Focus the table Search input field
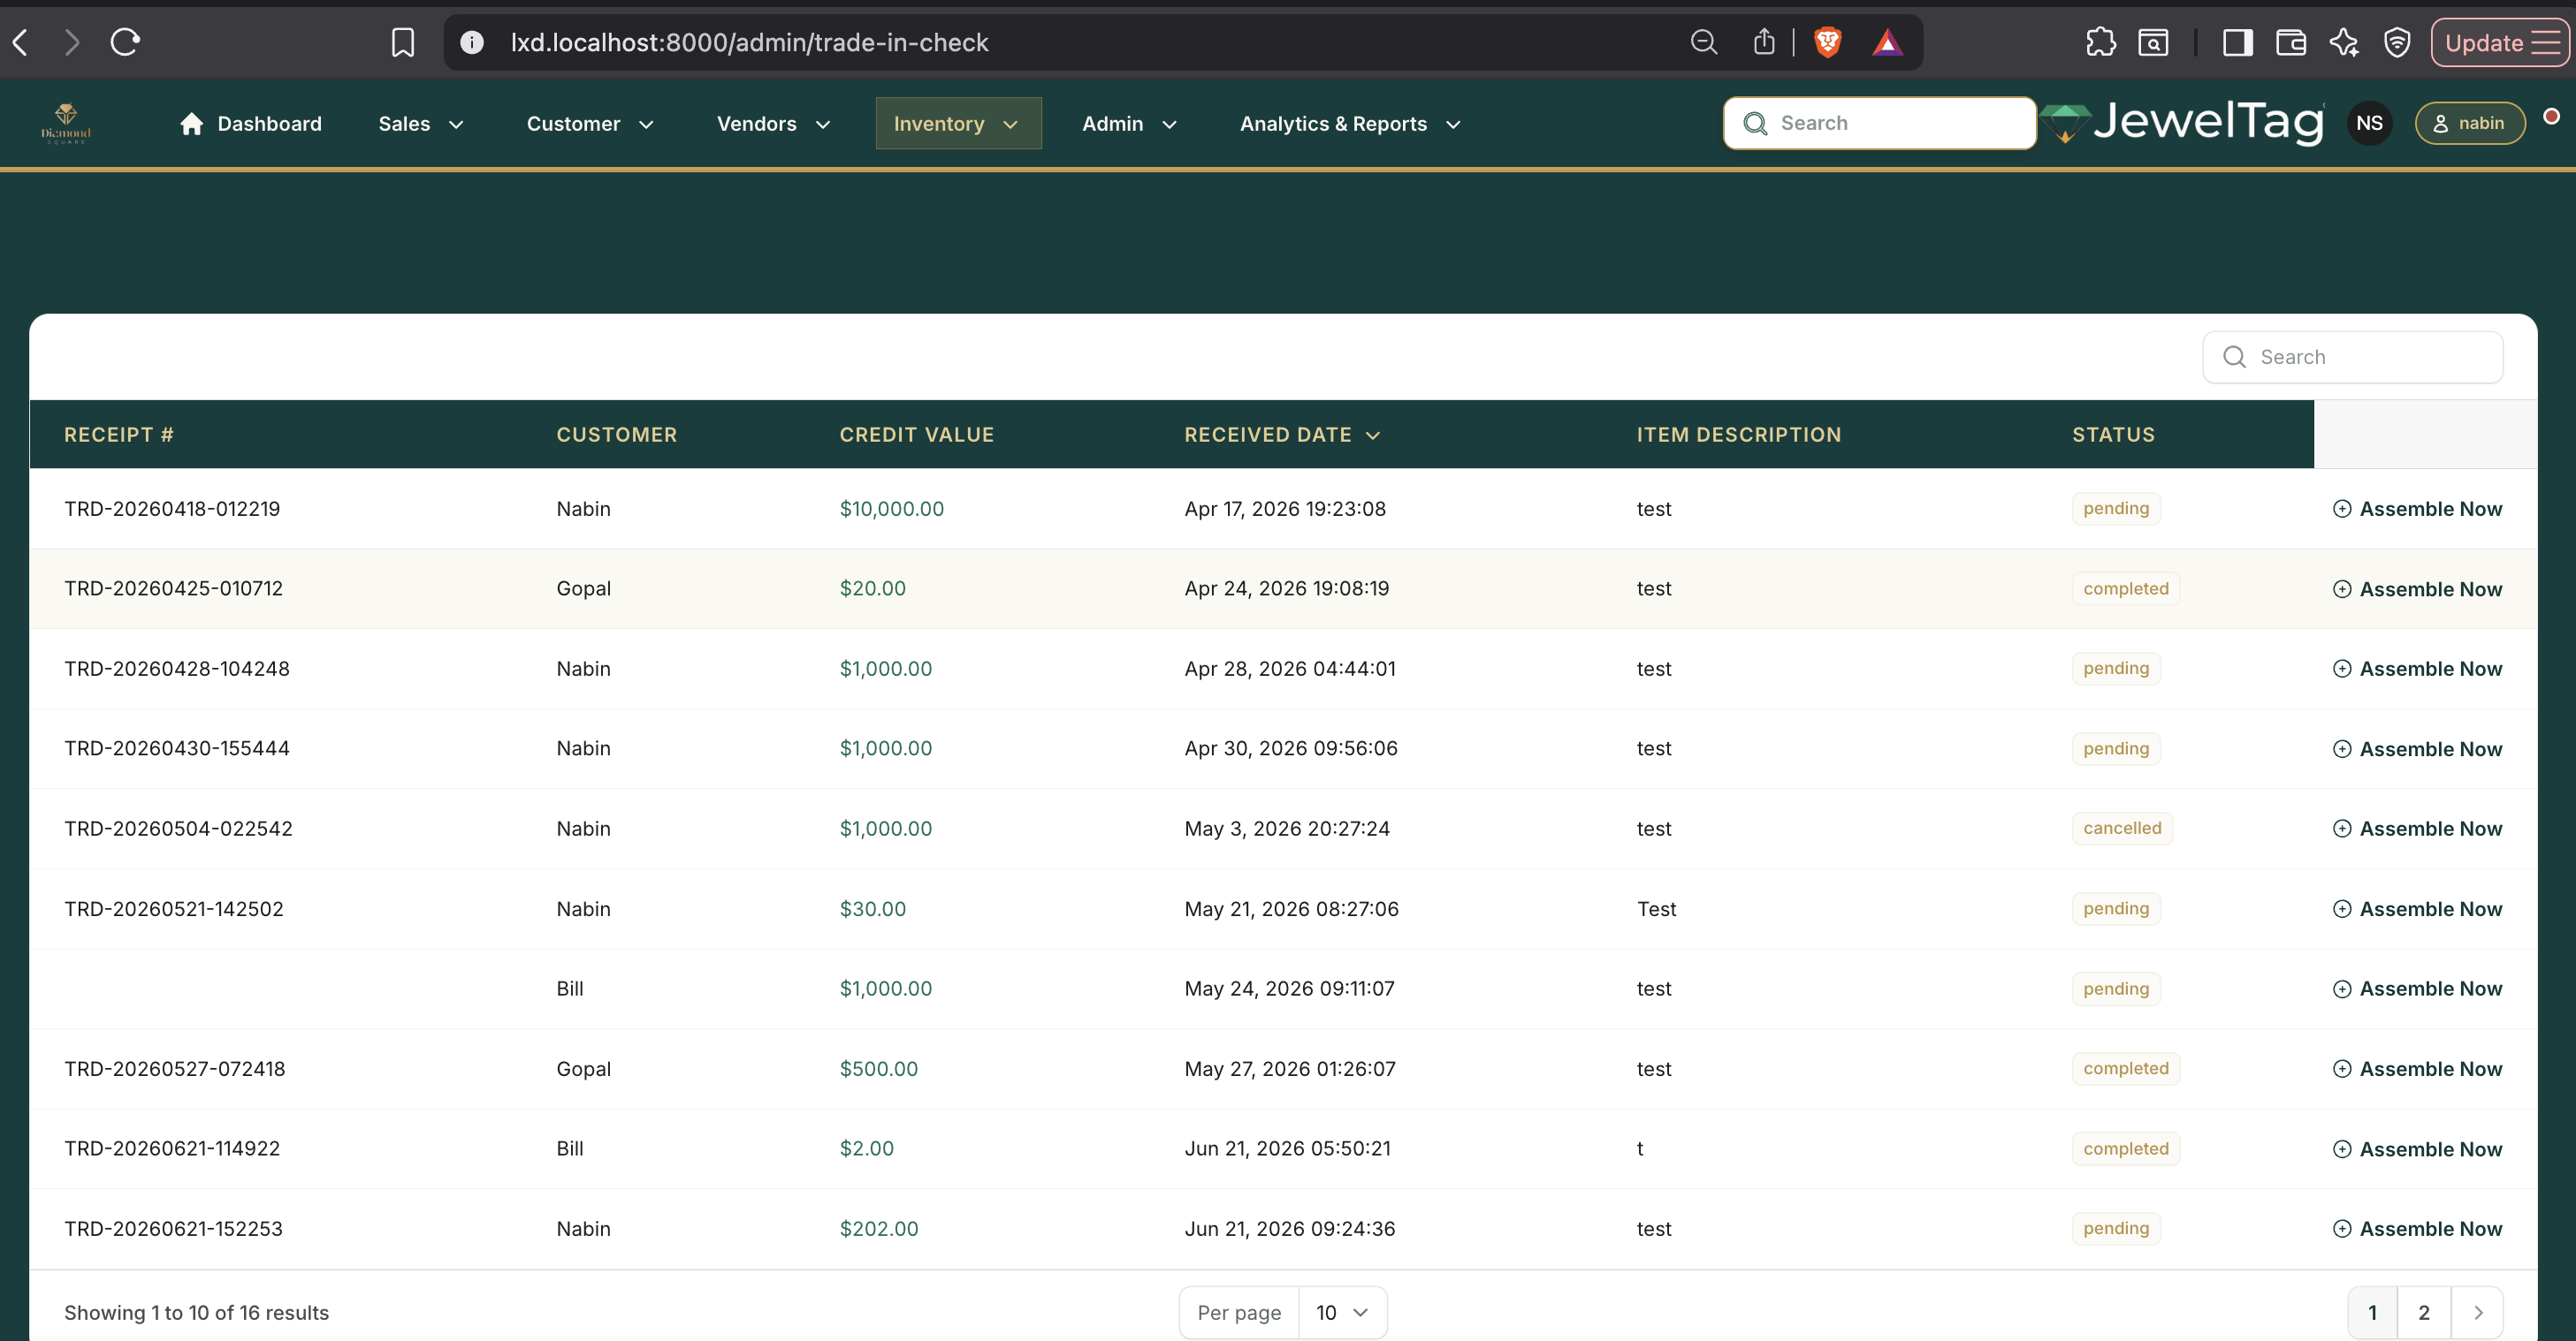This screenshot has height=1341, width=2576. pyautogui.click(x=2352, y=357)
